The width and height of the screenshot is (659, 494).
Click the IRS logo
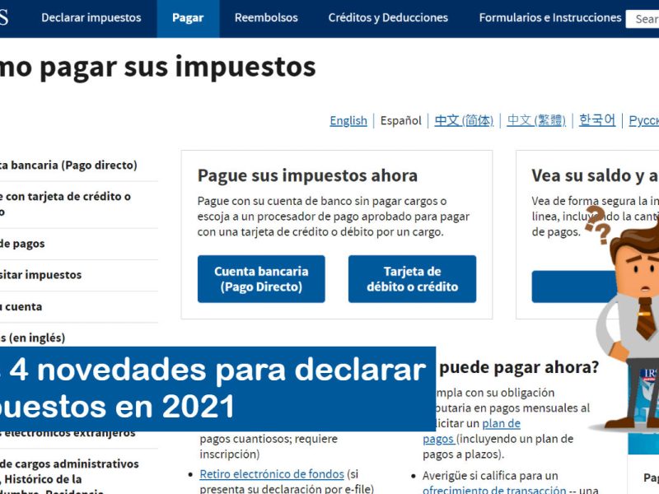[5, 16]
